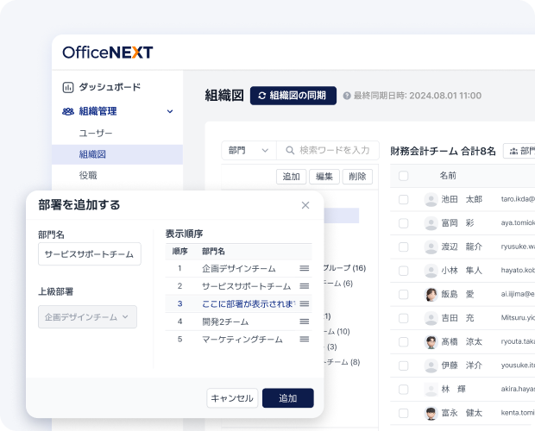
Task: Open the 上級部署 dropdown
Action: pyautogui.click(x=87, y=316)
